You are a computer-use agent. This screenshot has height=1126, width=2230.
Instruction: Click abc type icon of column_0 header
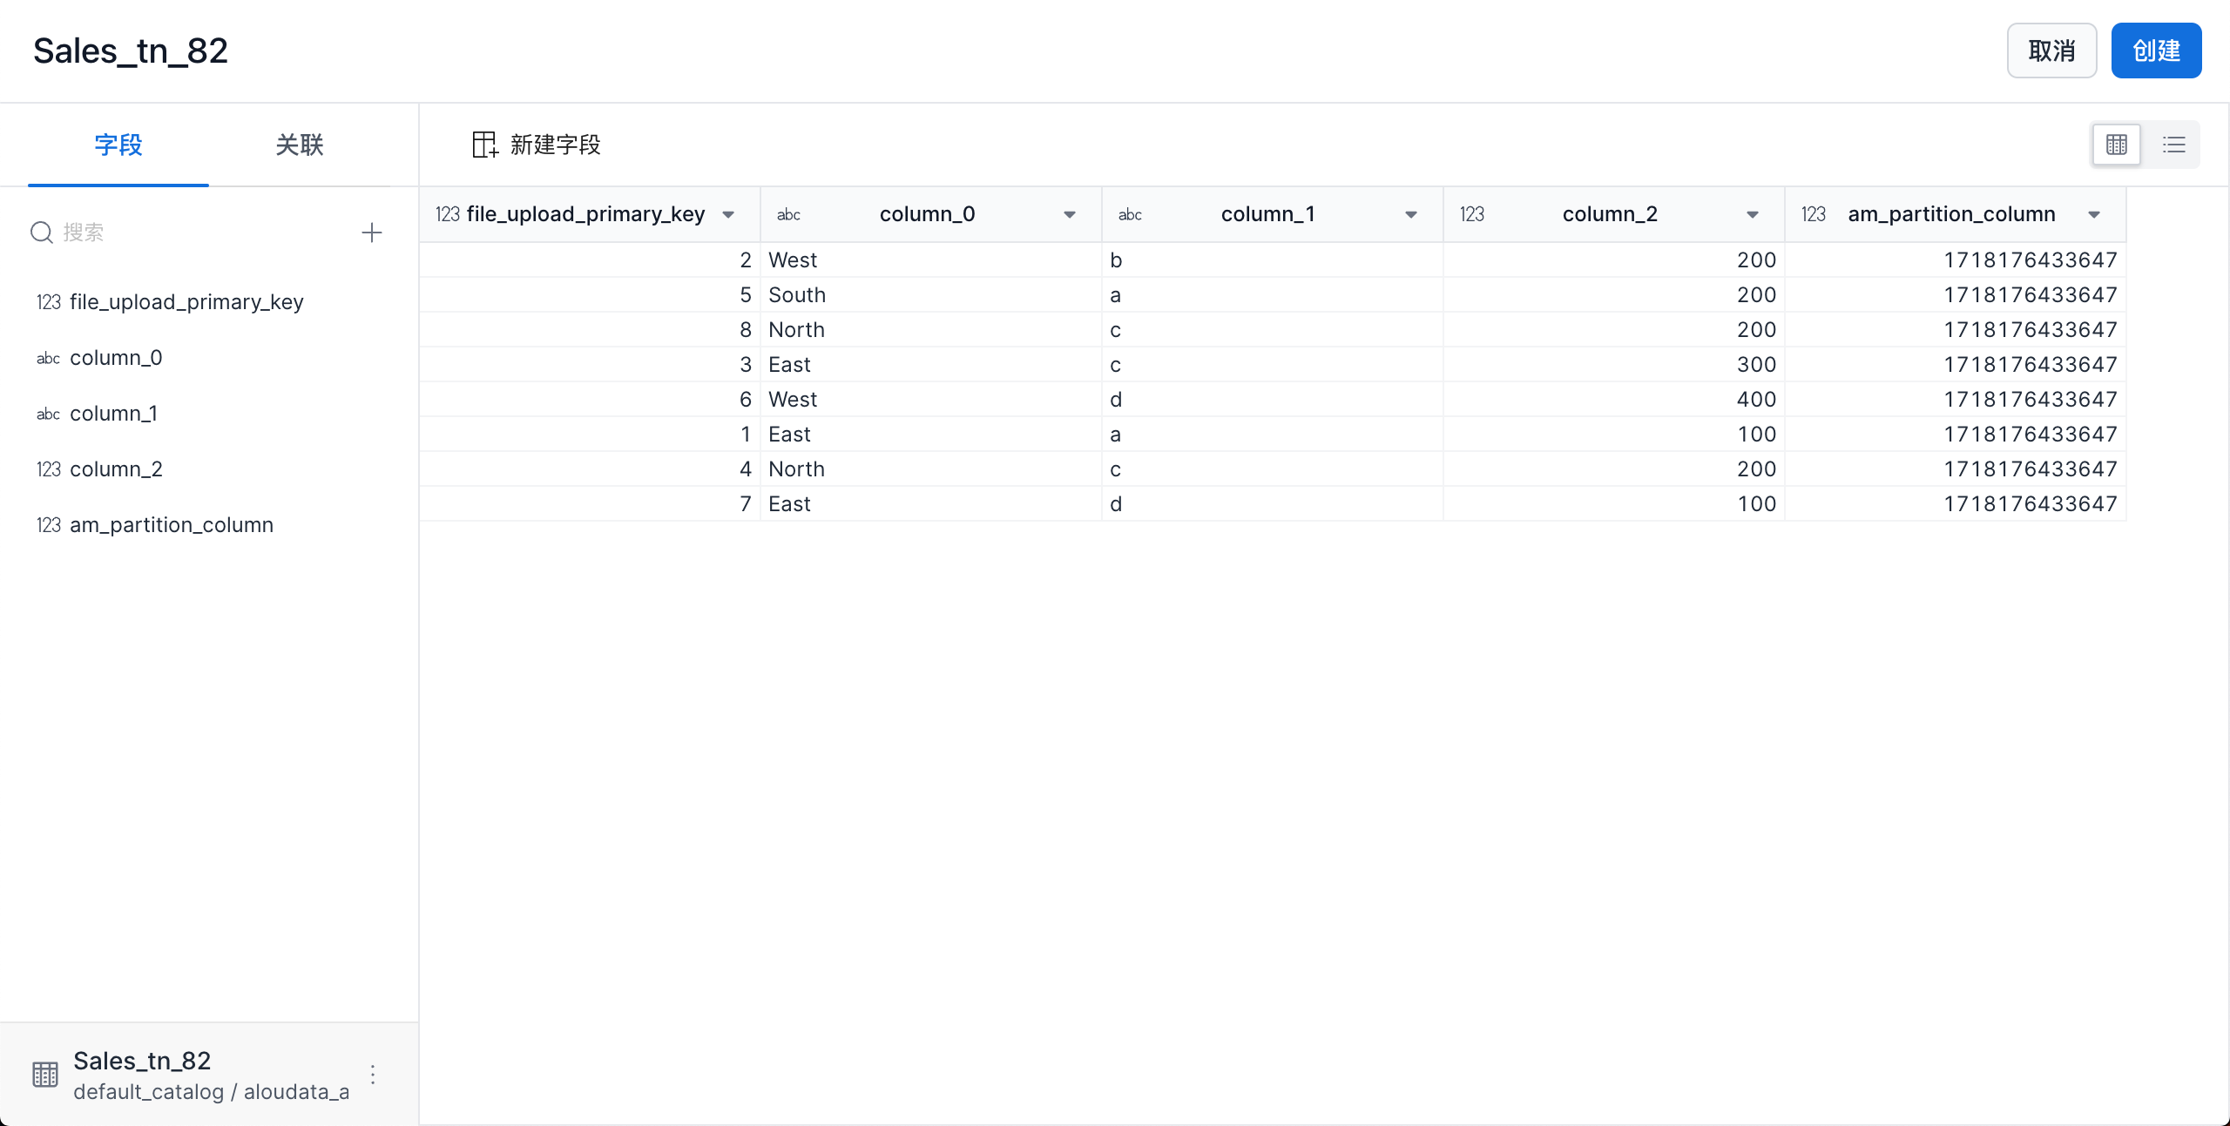pyautogui.click(x=788, y=214)
